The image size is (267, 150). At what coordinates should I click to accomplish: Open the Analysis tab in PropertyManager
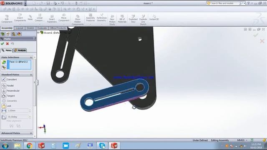20,50
